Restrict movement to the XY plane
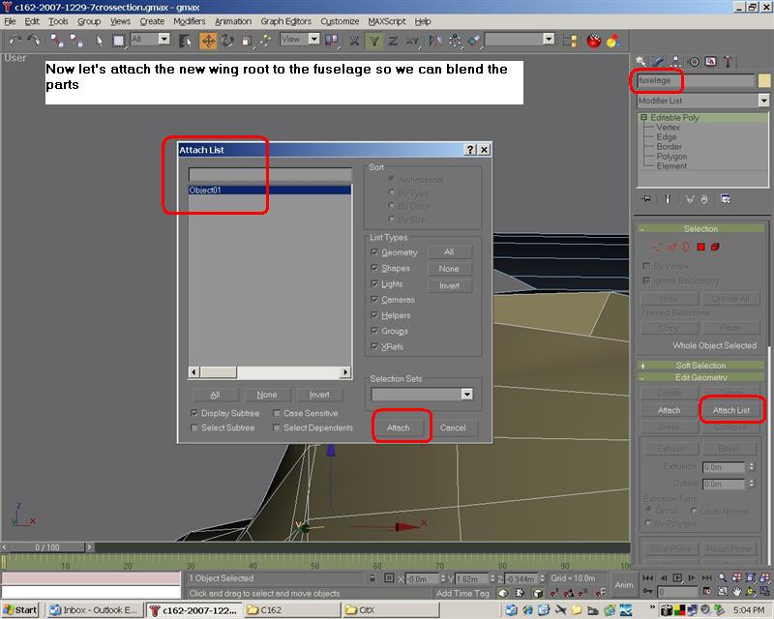The width and height of the screenshot is (774, 619). tap(412, 41)
